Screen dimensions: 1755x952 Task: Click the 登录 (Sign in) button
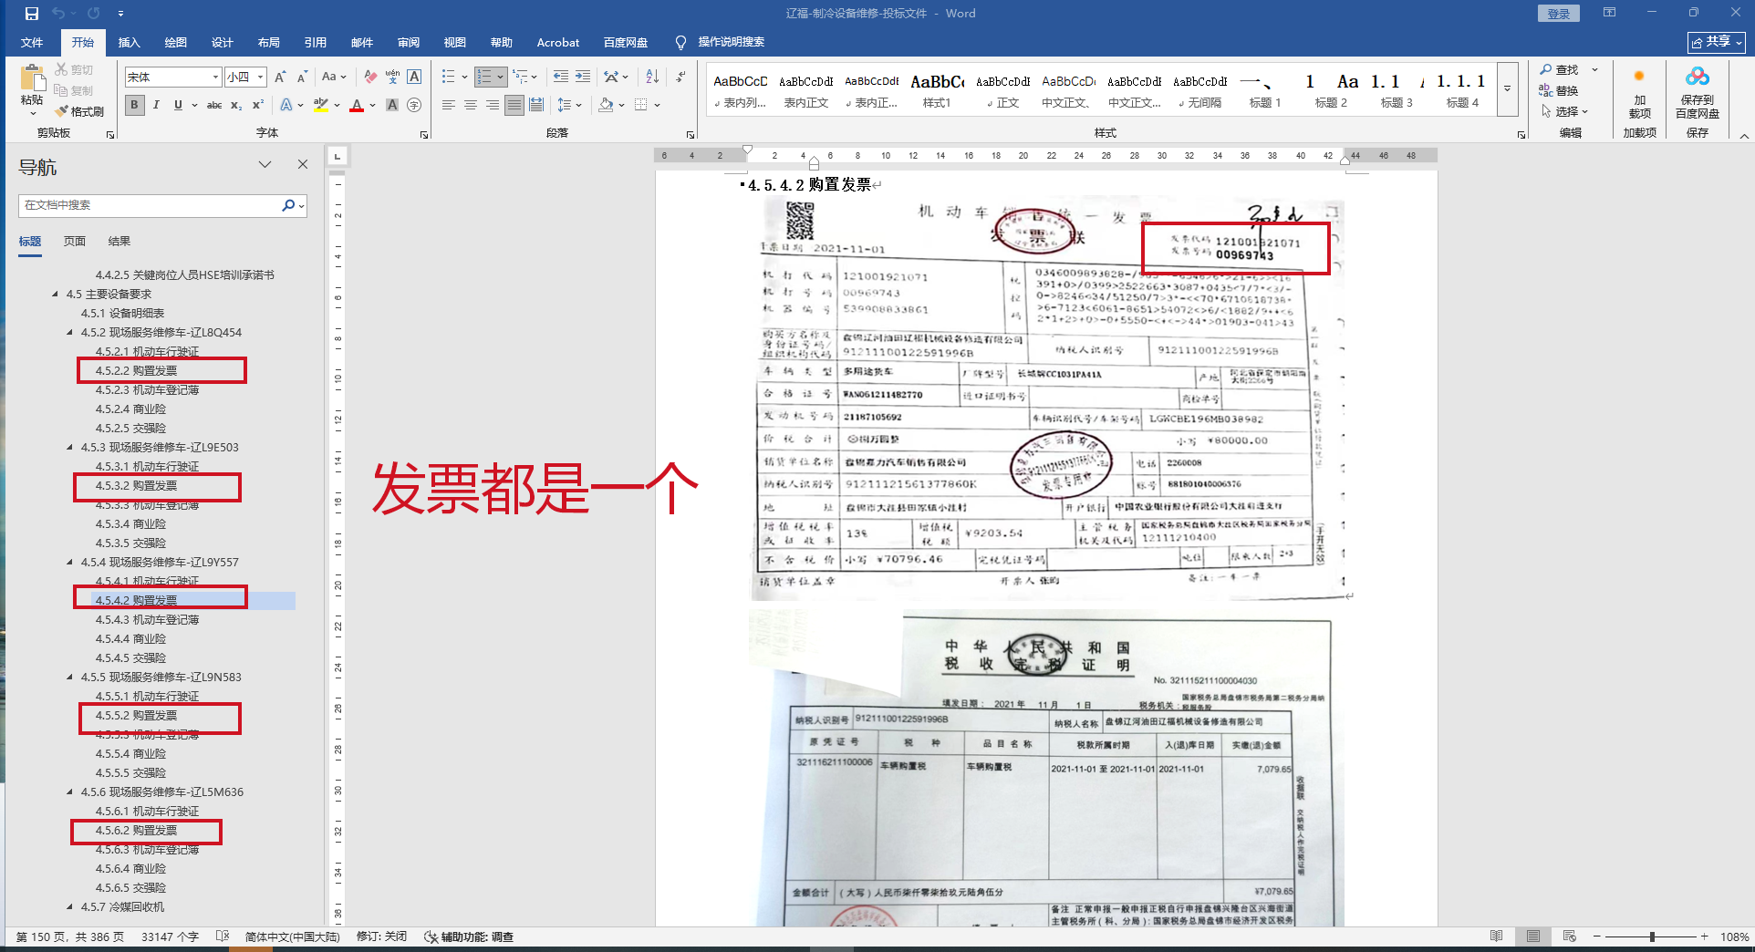(x=1558, y=14)
